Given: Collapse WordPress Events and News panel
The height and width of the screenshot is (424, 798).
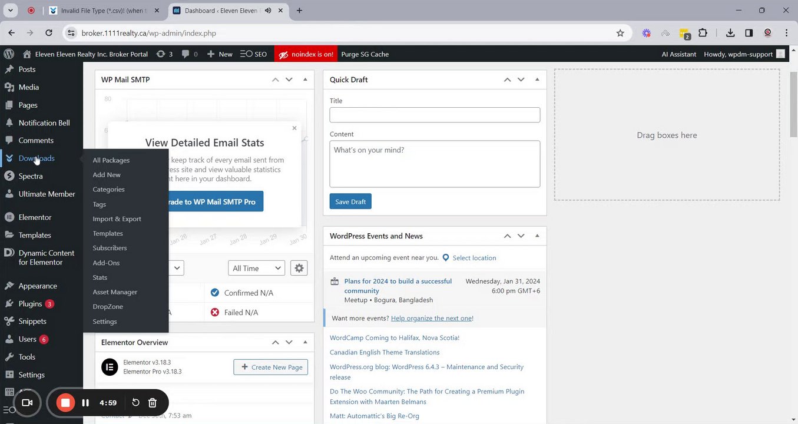Looking at the screenshot, I should click(537, 236).
